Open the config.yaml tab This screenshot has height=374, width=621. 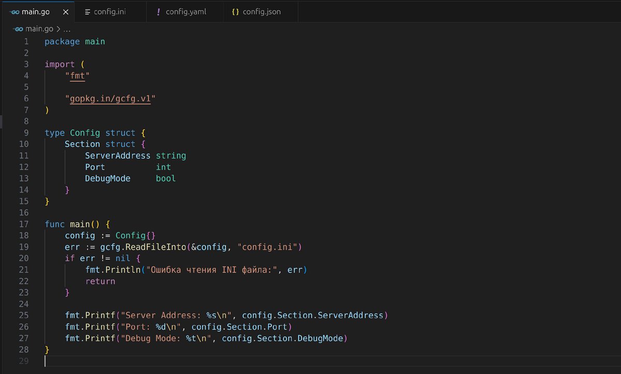pos(186,11)
